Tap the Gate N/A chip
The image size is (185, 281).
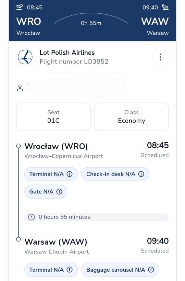point(46,192)
